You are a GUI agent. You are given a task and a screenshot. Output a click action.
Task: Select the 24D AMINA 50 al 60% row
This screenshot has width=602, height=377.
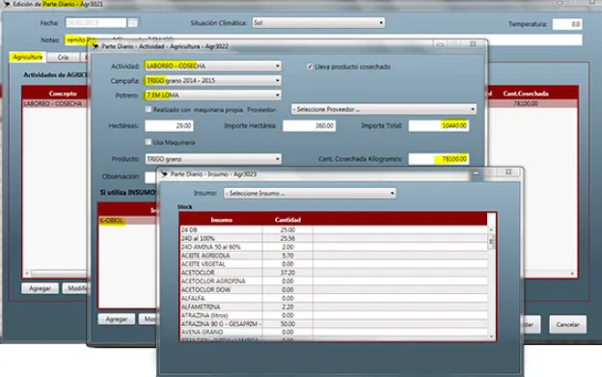[x=334, y=247]
